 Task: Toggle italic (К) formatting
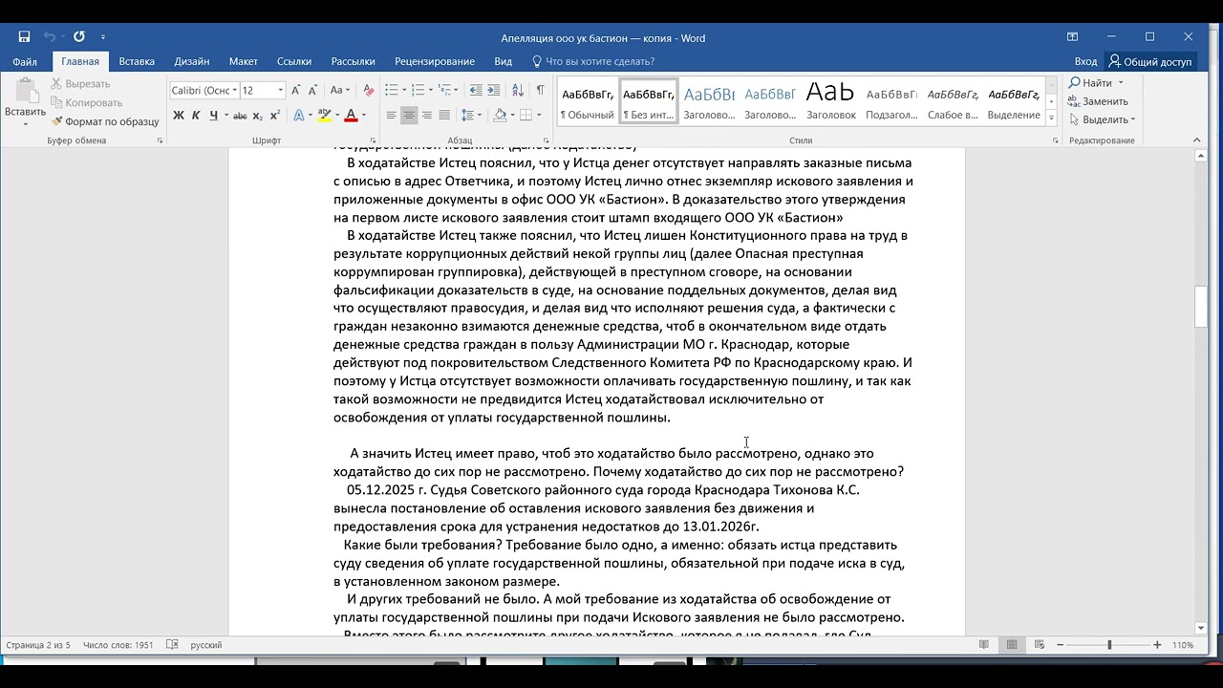[x=196, y=116]
